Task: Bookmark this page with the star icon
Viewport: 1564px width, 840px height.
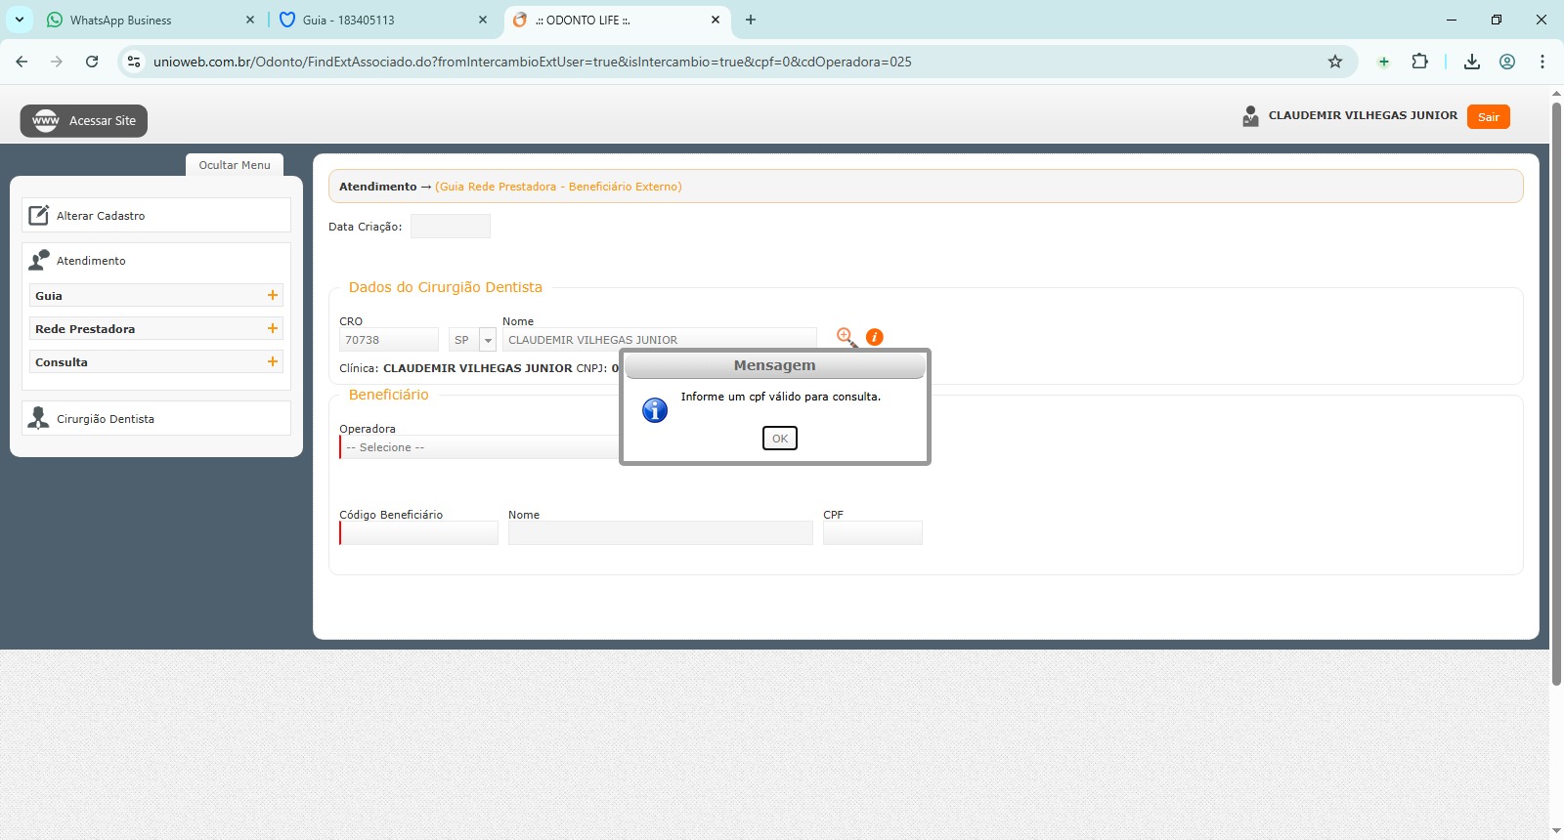Action: pos(1335,62)
